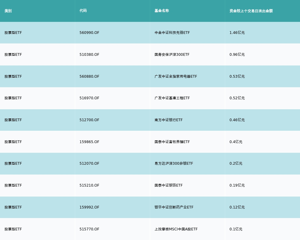This screenshot has height=240, width=300.
Task: Select fund name 国泰中证钢铁ETF
Action: coord(169,185)
